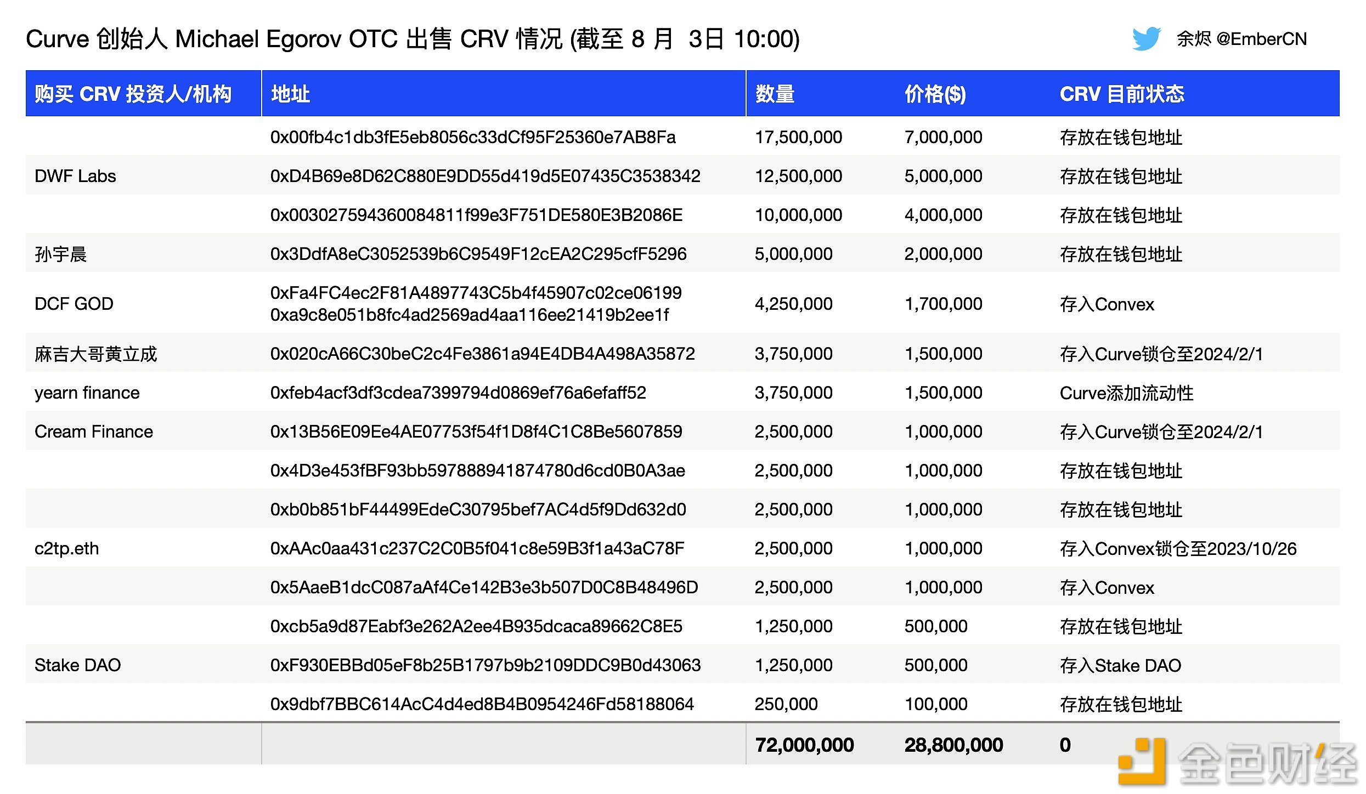Select address 0xfeb4acf3df3cdea7399794d0869ef76a6efaff52
Screen dimensions: 1366x794
point(458,393)
